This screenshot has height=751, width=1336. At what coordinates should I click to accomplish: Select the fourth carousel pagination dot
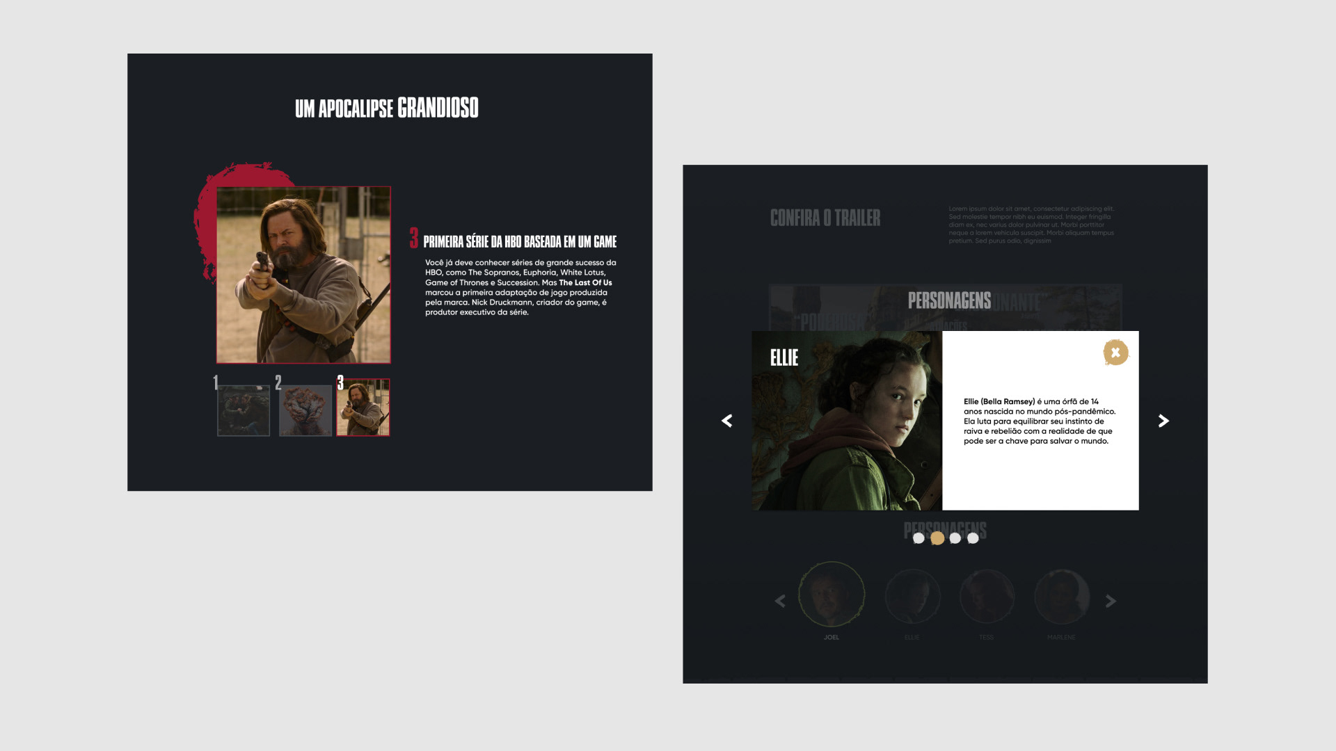[x=973, y=538]
